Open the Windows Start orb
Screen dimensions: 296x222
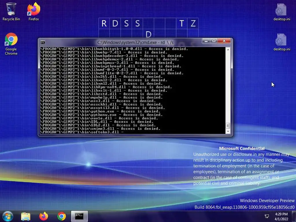8,216
